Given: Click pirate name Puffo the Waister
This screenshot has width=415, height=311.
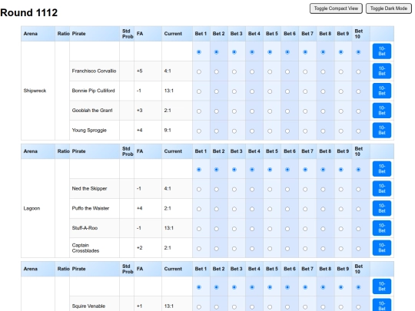Looking at the screenshot, I should pyautogui.click(x=91, y=208).
